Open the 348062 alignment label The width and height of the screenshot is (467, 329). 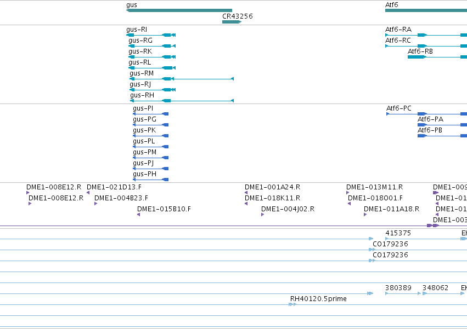pyautogui.click(x=435, y=288)
